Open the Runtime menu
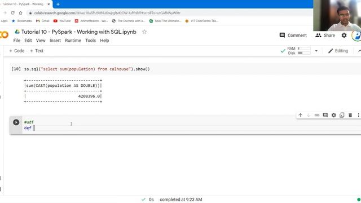The image size is (361, 203). (73, 41)
